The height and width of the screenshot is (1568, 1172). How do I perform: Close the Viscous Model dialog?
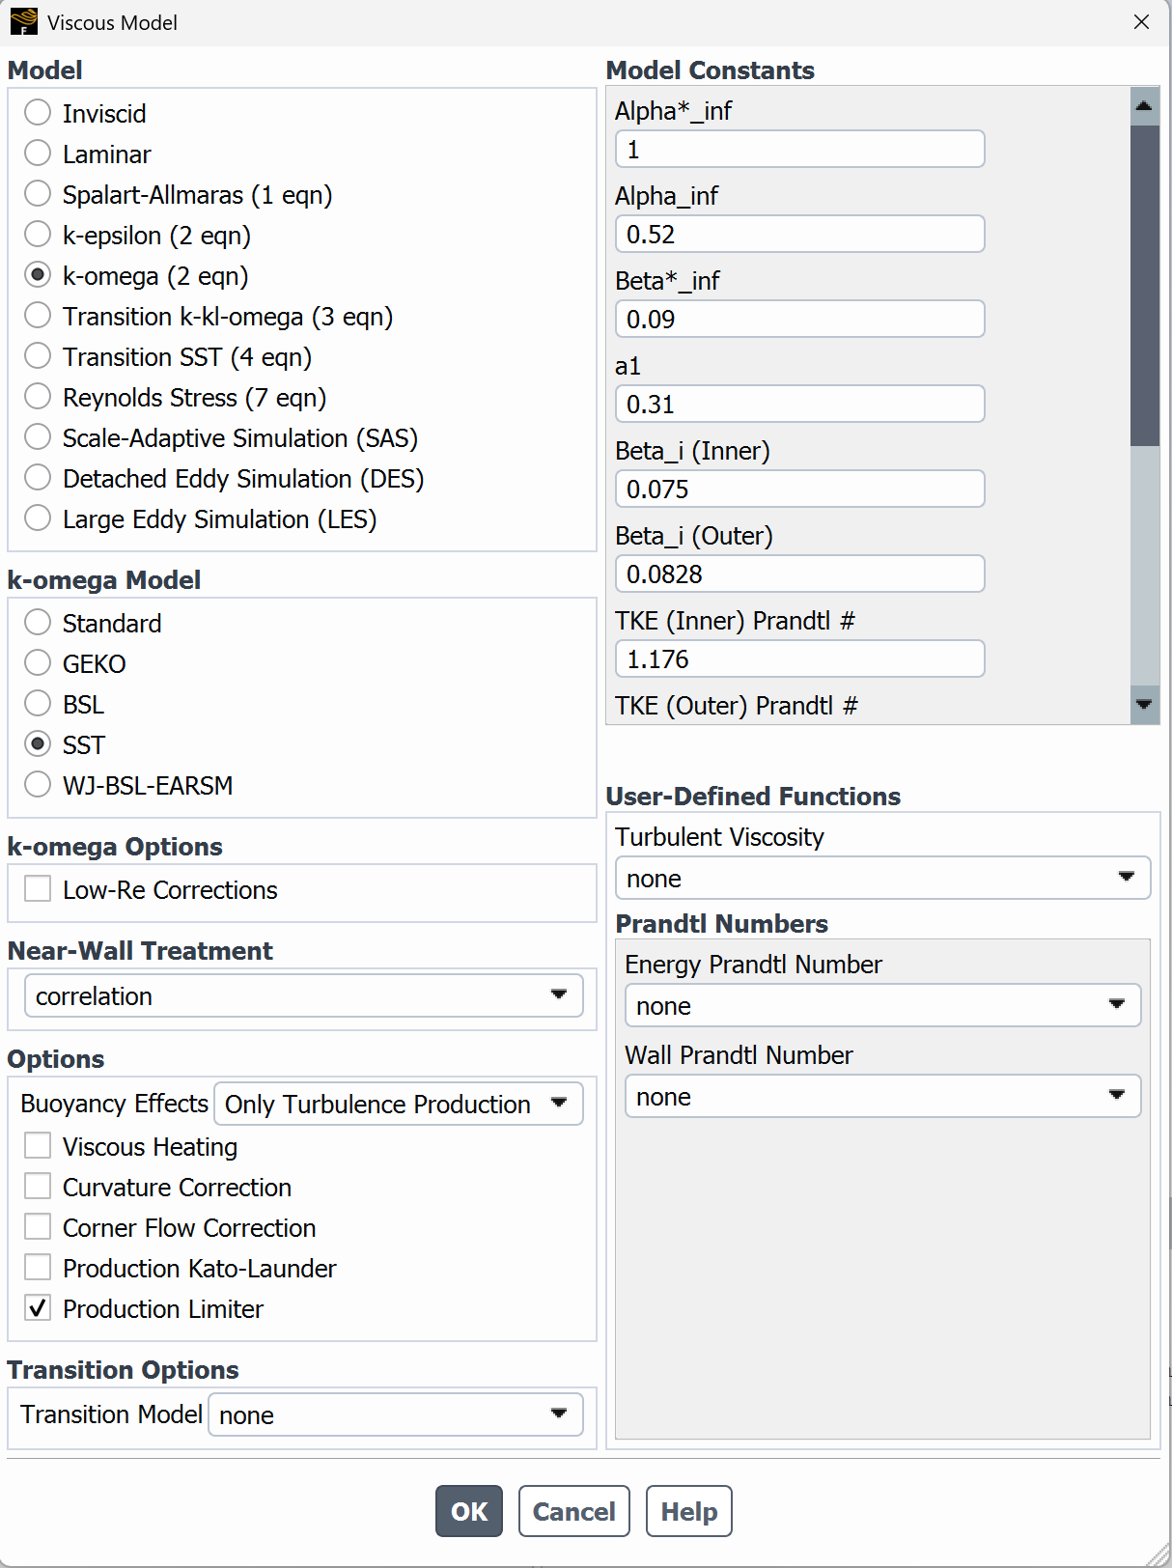1141,22
